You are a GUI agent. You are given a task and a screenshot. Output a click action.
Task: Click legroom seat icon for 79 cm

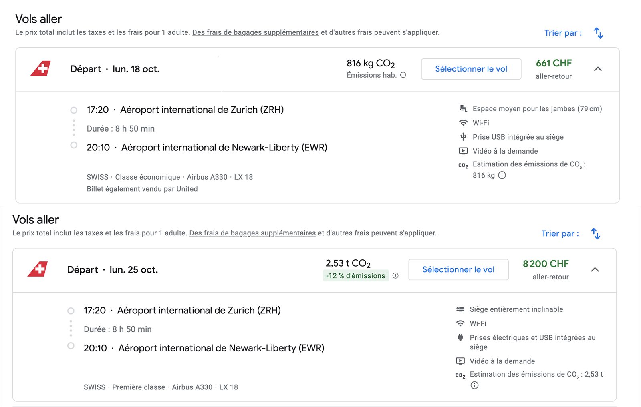tap(463, 108)
